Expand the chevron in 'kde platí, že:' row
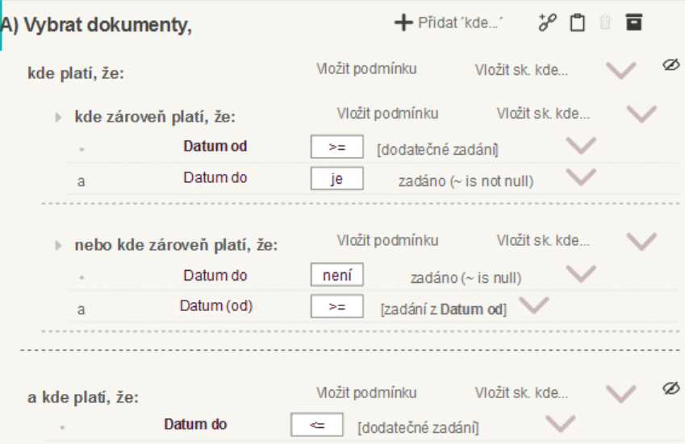Screen dimensions: 685x444 620,71
